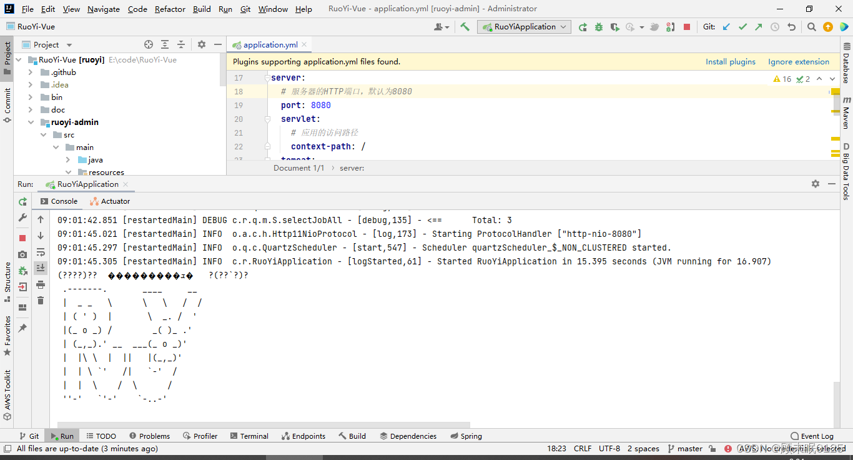Expand the java folder
This screenshot has width=853, height=460.
click(x=68, y=160)
